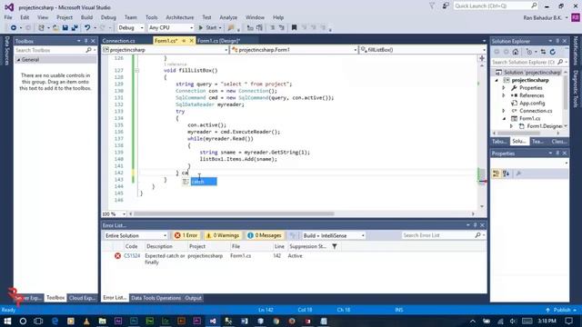Click Property Pages wrench icon
Screen dimensions: 582x327
[518, 173]
